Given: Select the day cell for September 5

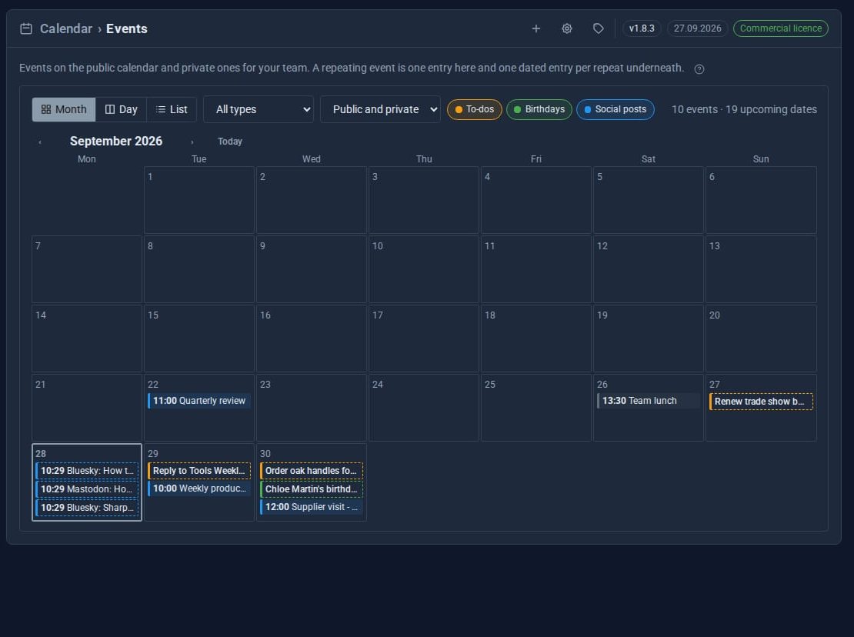Looking at the screenshot, I should tap(648, 200).
